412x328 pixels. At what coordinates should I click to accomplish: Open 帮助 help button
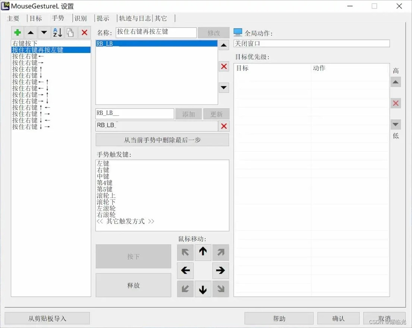[279, 318]
